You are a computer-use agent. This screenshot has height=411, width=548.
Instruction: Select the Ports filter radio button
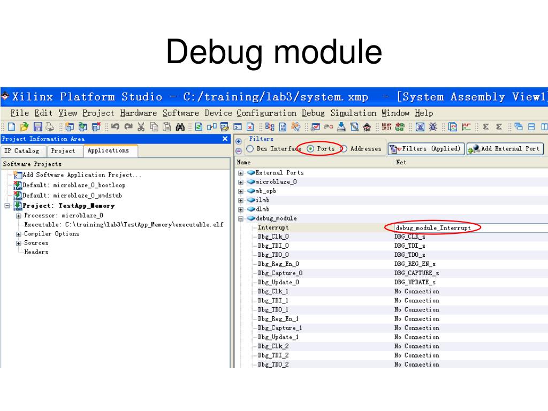pos(310,149)
